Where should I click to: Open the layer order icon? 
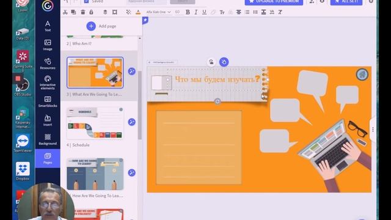105,12
